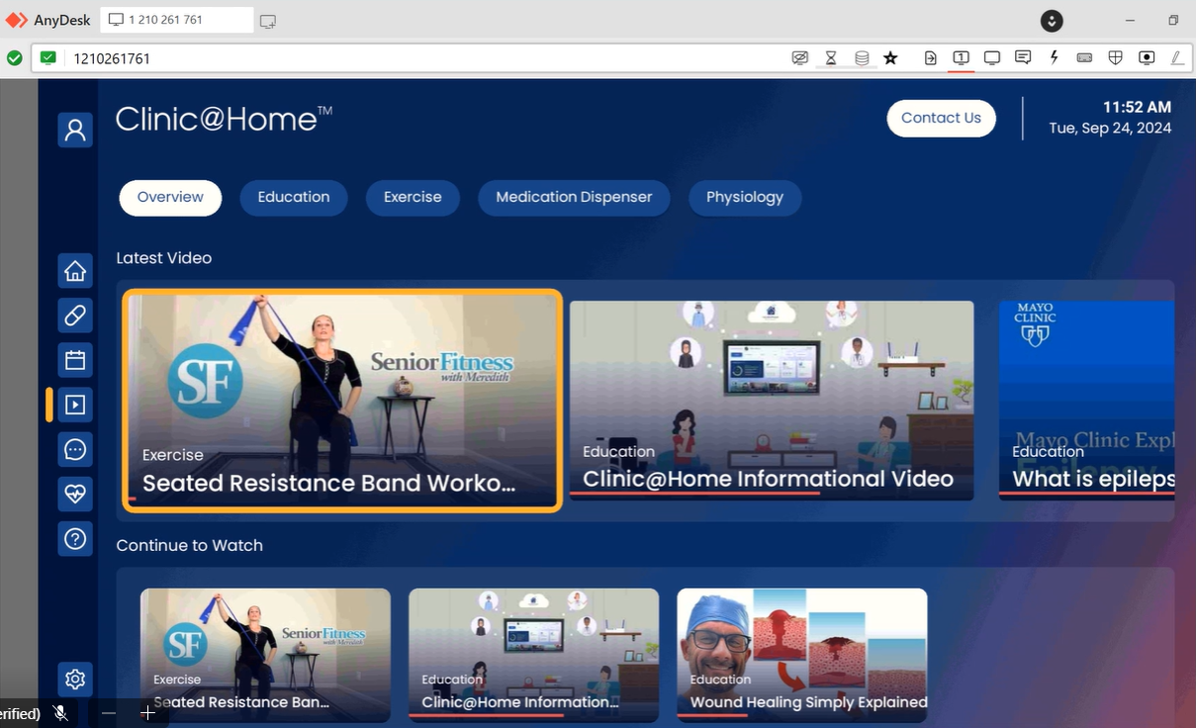This screenshot has width=1196, height=728.
Task: Open heart health vitals sidebar icon
Action: click(x=75, y=494)
